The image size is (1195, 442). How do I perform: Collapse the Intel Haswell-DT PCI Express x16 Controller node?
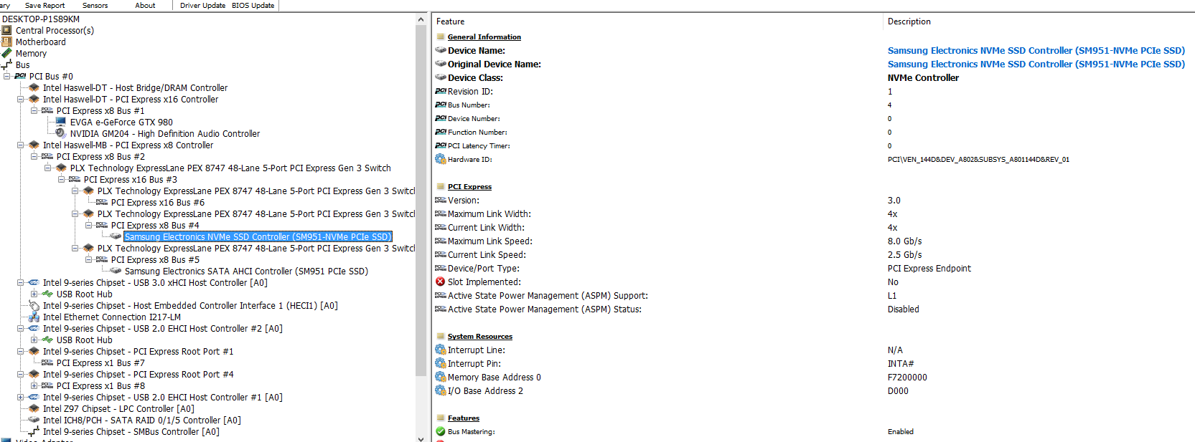click(21, 100)
